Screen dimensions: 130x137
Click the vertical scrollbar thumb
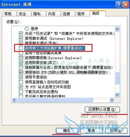(x=117, y=78)
